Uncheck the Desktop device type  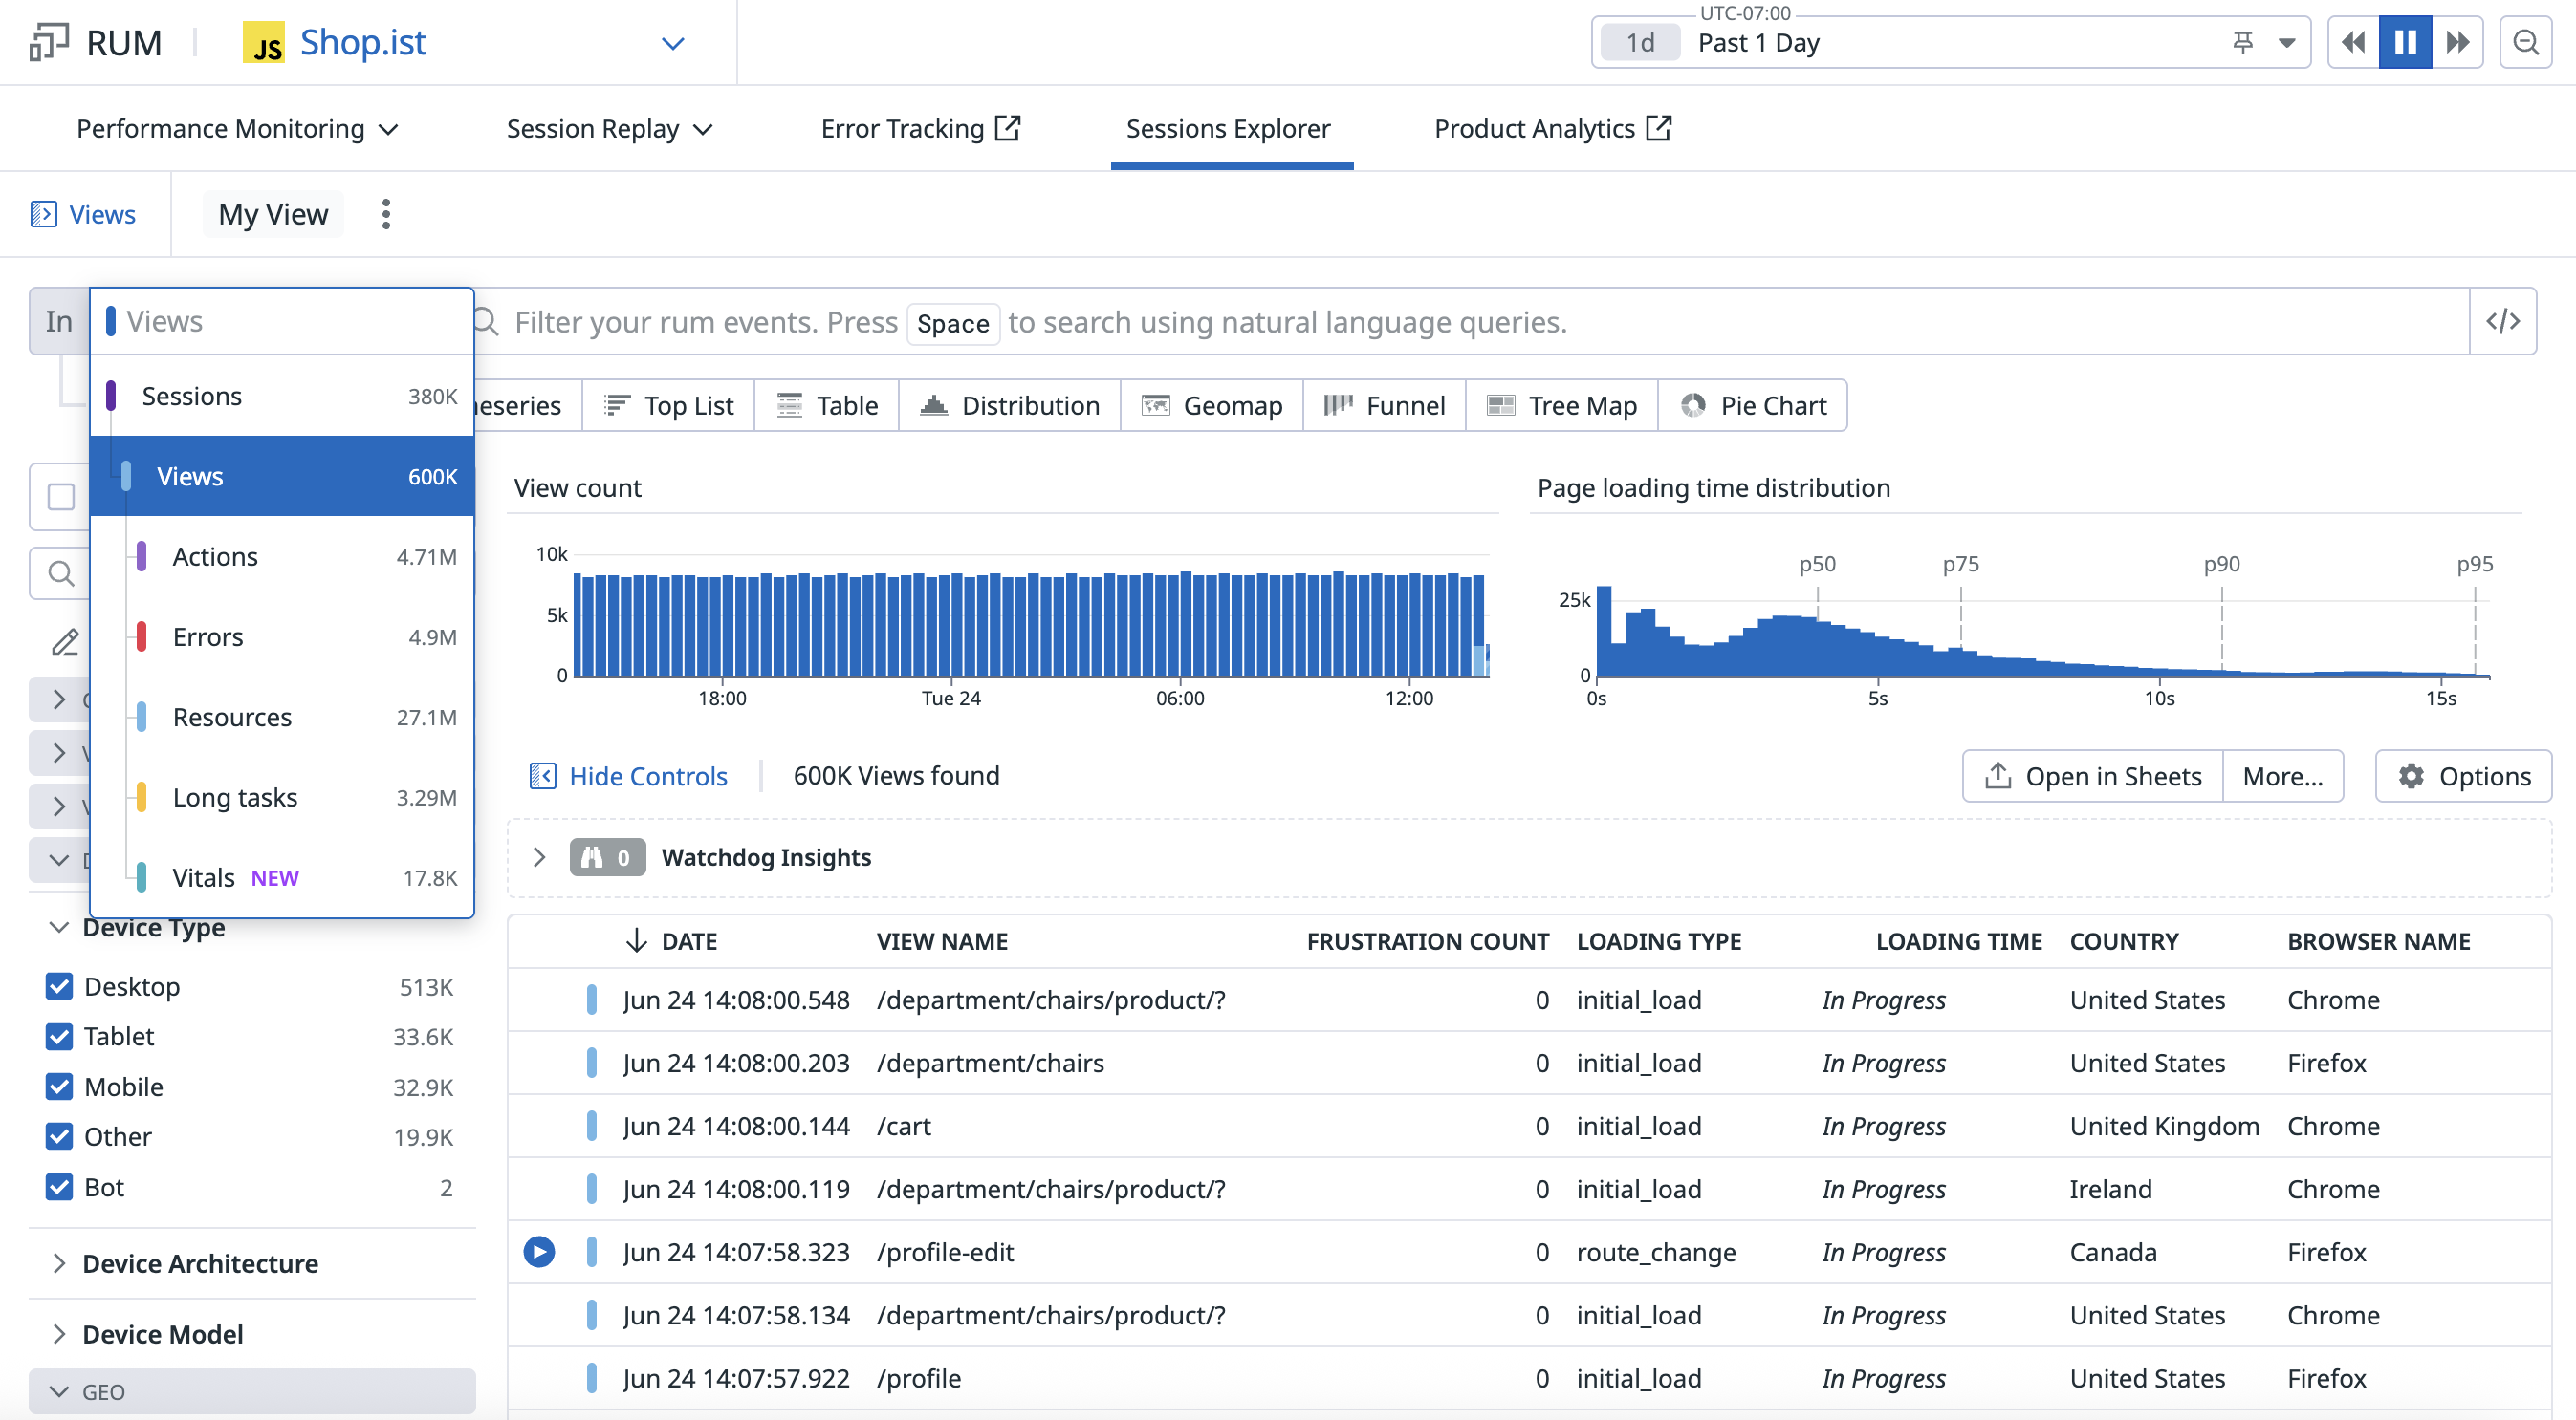tap(59, 987)
